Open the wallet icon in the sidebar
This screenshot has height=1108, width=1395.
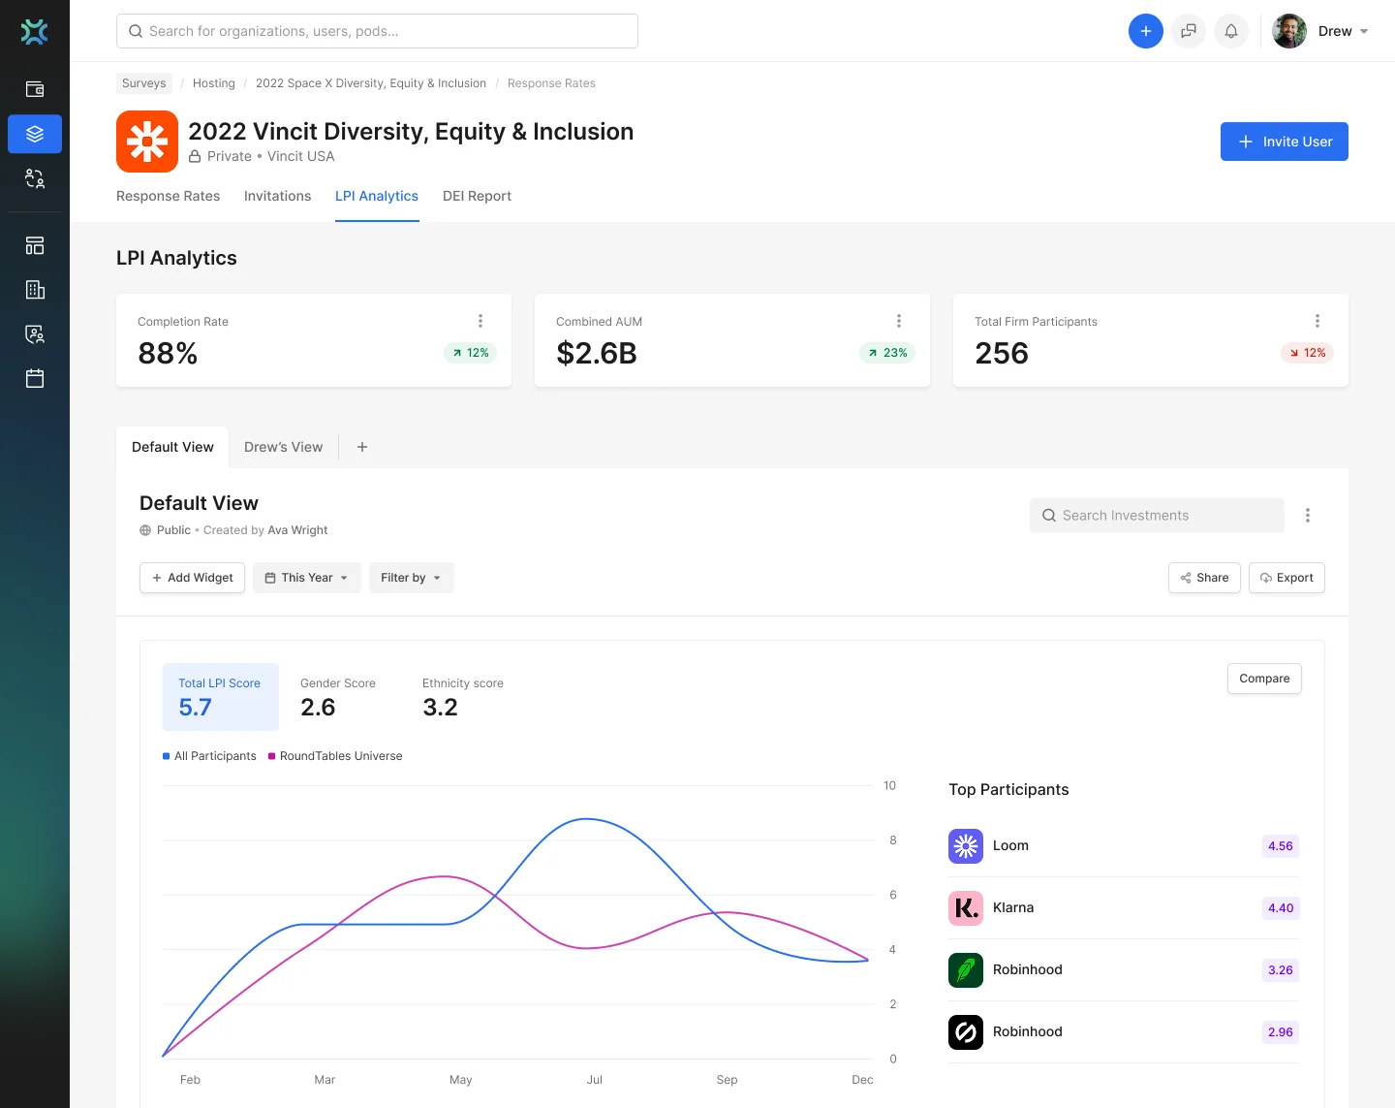click(x=35, y=89)
